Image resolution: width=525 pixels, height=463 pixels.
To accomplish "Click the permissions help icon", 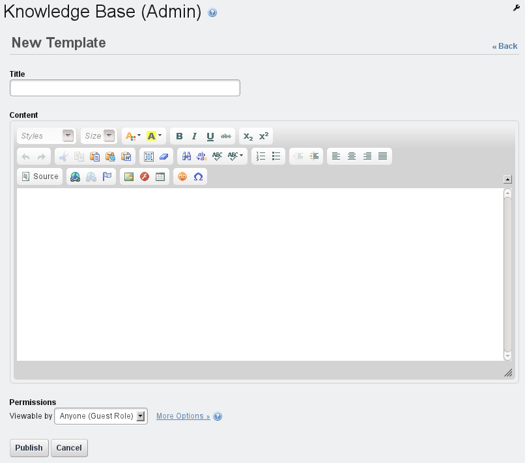I will click(x=218, y=416).
